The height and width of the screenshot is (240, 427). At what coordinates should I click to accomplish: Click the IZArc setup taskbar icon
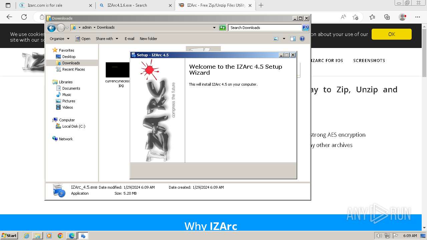tap(83, 236)
